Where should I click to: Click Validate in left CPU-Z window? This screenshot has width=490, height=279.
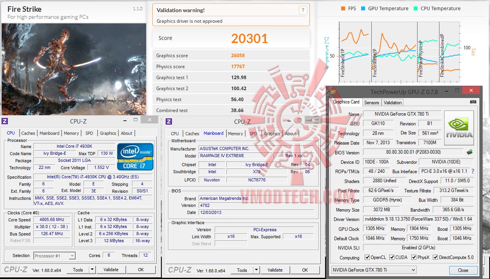[111, 270]
